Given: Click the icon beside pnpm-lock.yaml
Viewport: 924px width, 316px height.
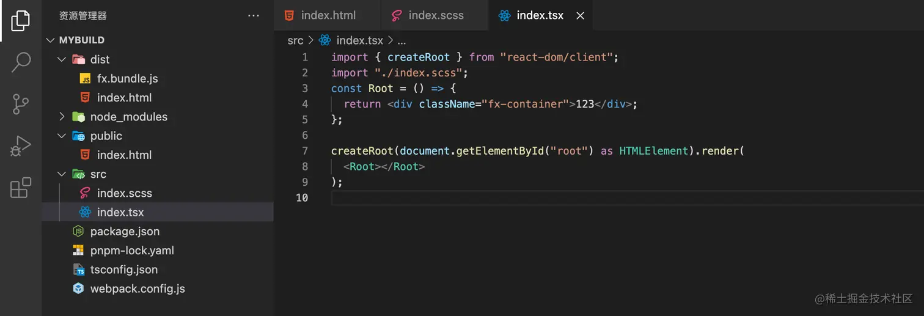Looking at the screenshot, I should (x=78, y=251).
